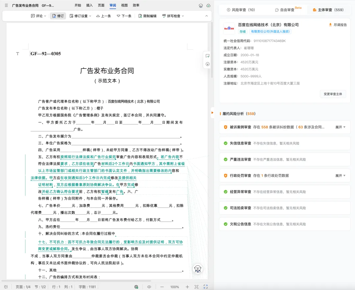Click the 字数: 1181 word count
Image resolution: width=355 pixels, height=290 pixels.
point(87,287)
